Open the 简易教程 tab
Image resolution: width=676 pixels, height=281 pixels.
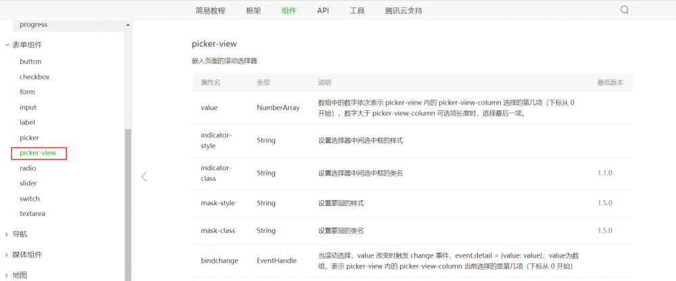point(210,11)
